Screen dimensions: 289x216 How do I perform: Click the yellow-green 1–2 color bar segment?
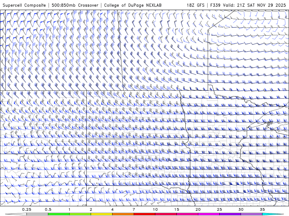[80, 214]
